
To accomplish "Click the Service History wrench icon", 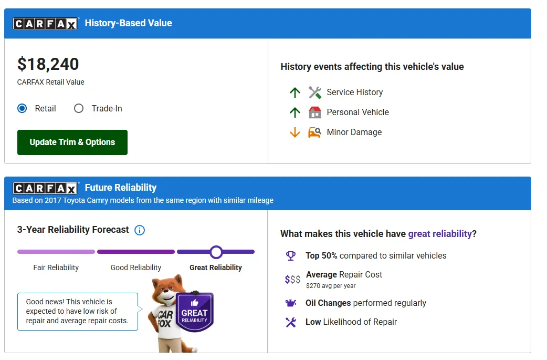I will tap(314, 92).
